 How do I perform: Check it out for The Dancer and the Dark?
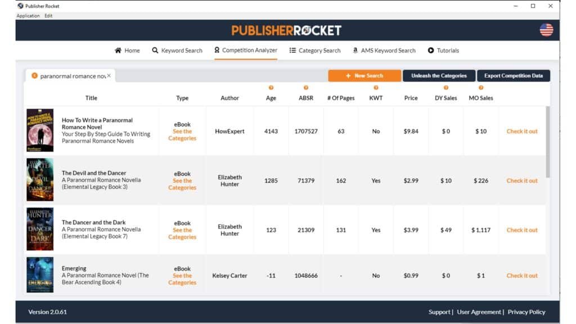point(522,230)
